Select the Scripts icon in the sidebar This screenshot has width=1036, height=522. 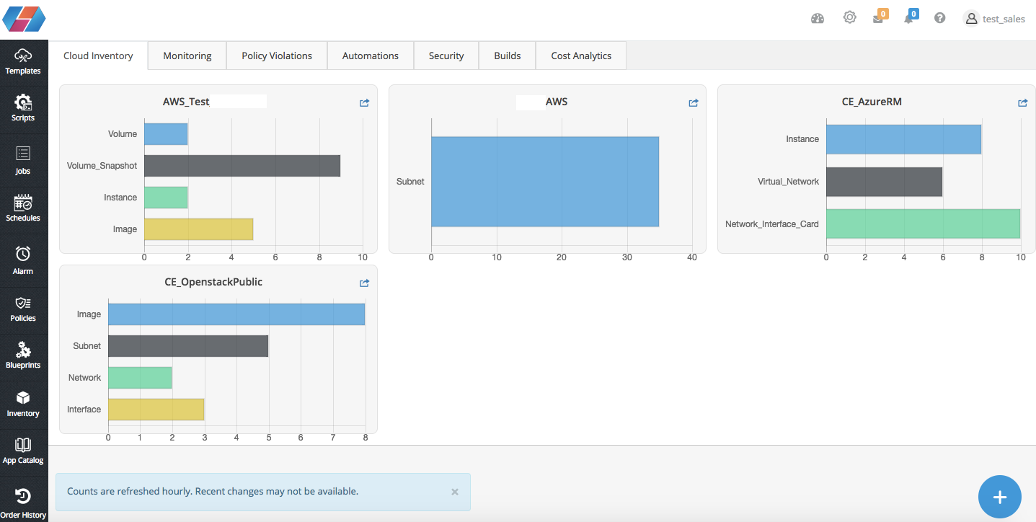tap(24, 108)
